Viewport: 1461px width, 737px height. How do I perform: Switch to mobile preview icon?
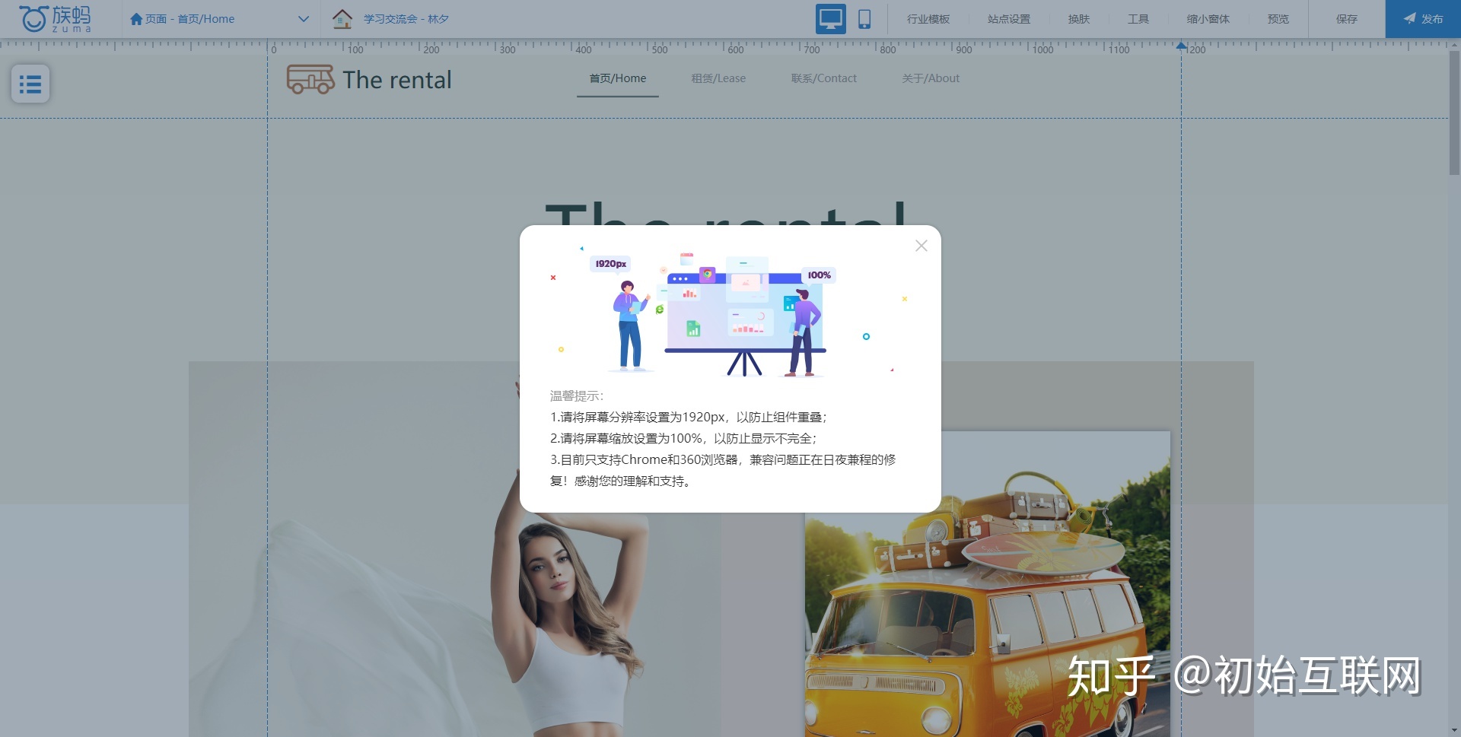864,18
